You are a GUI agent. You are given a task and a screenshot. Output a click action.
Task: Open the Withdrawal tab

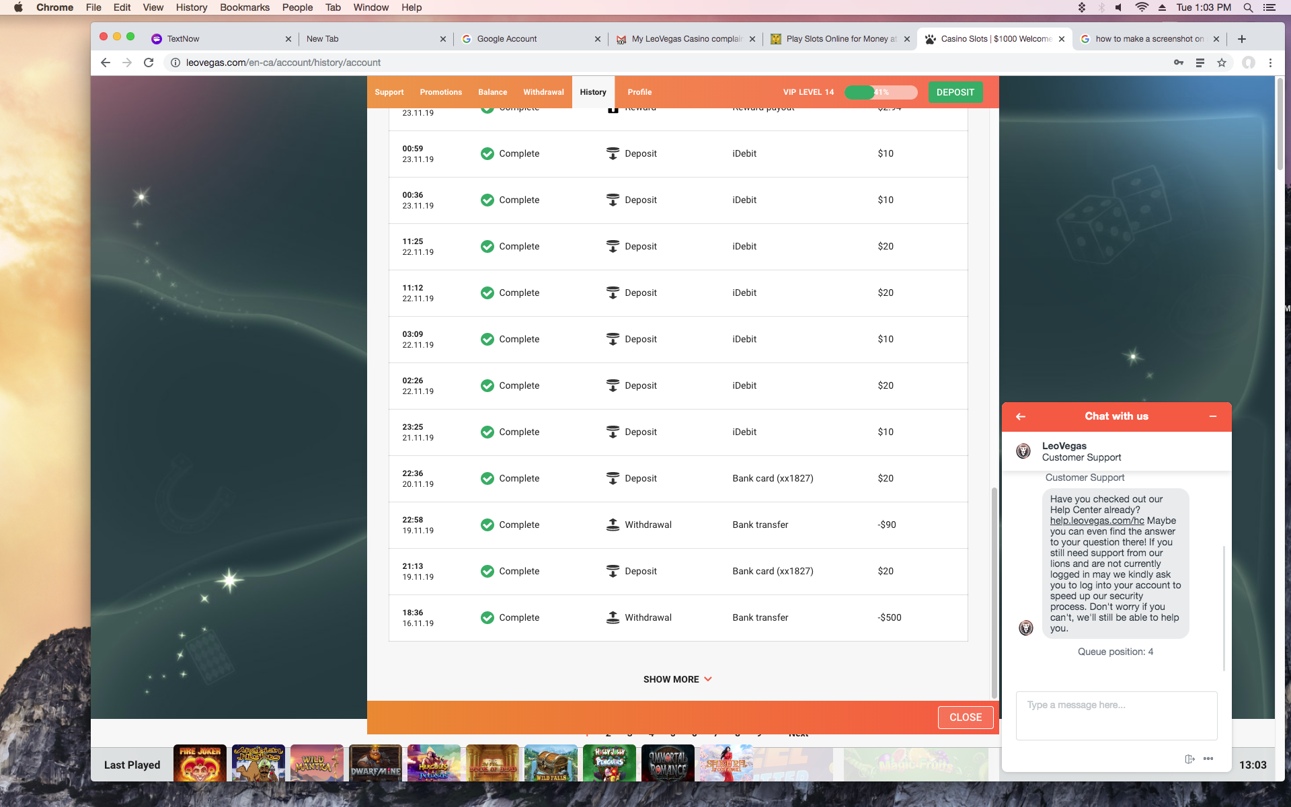pyautogui.click(x=543, y=92)
